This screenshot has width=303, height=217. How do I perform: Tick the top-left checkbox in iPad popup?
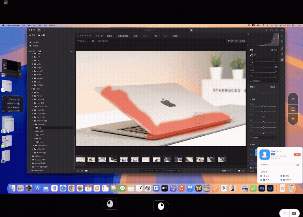(262, 176)
